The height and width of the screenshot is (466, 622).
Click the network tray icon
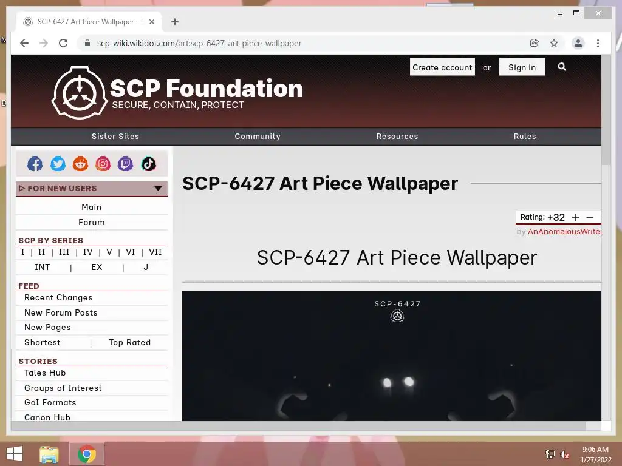[x=550, y=454]
